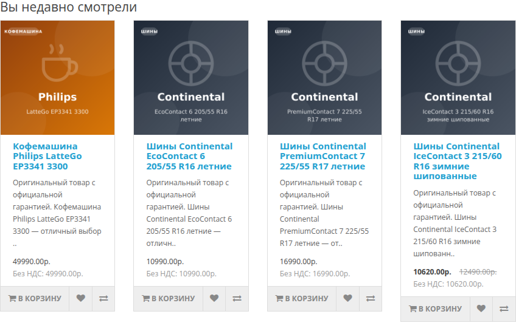Open Кофемашина Philips LatteGo EP3341 3300 title link
The image size is (516, 334).
[x=47, y=156]
